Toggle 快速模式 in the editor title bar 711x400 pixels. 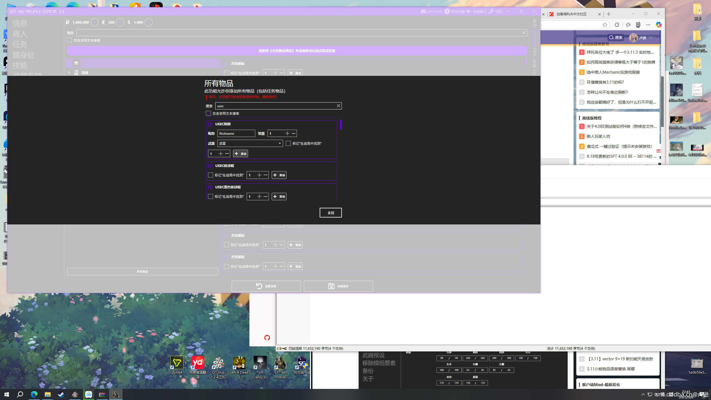476,11
